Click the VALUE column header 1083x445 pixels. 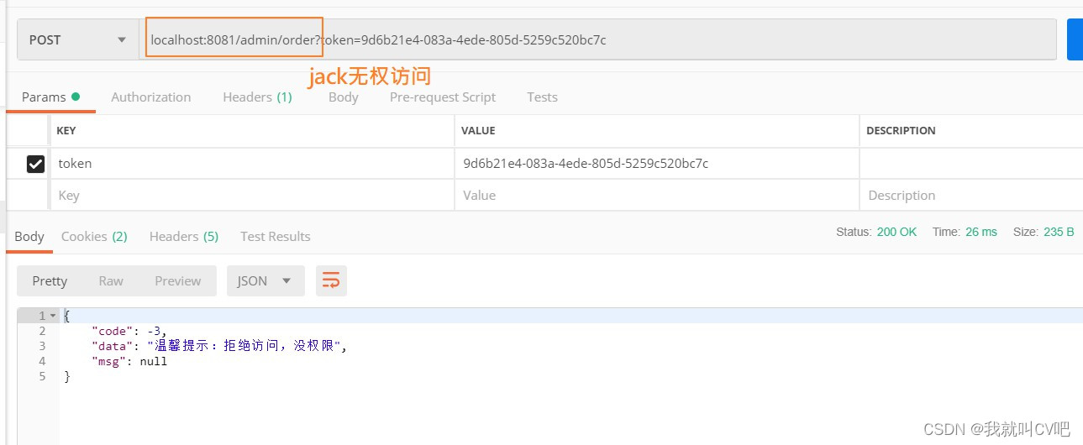(478, 131)
